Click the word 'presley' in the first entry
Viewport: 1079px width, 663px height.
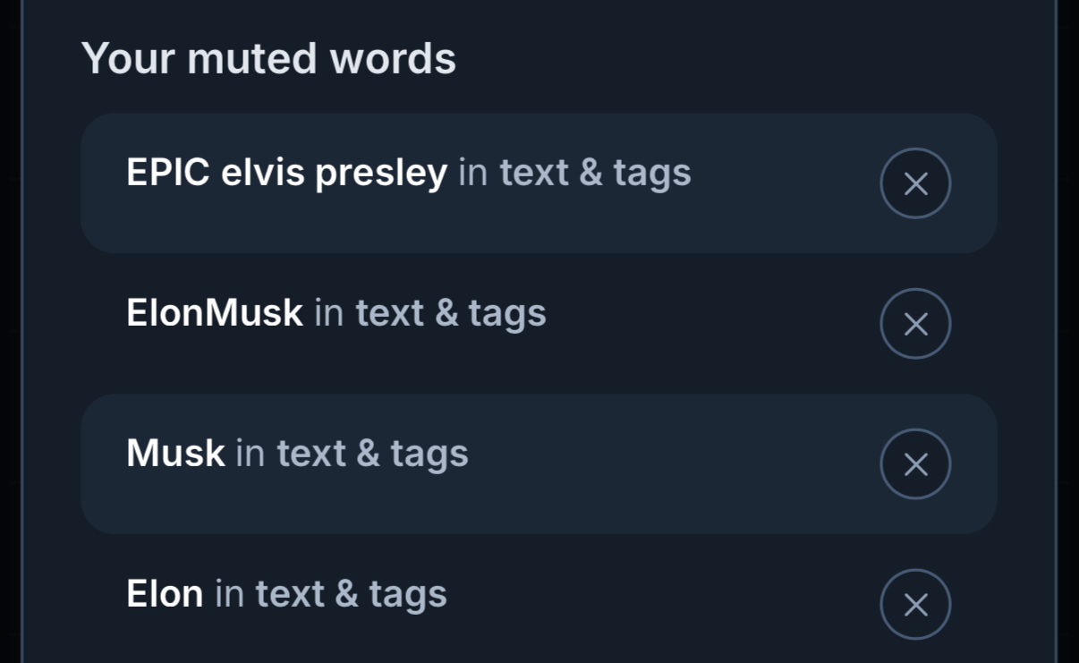[381, 173]
